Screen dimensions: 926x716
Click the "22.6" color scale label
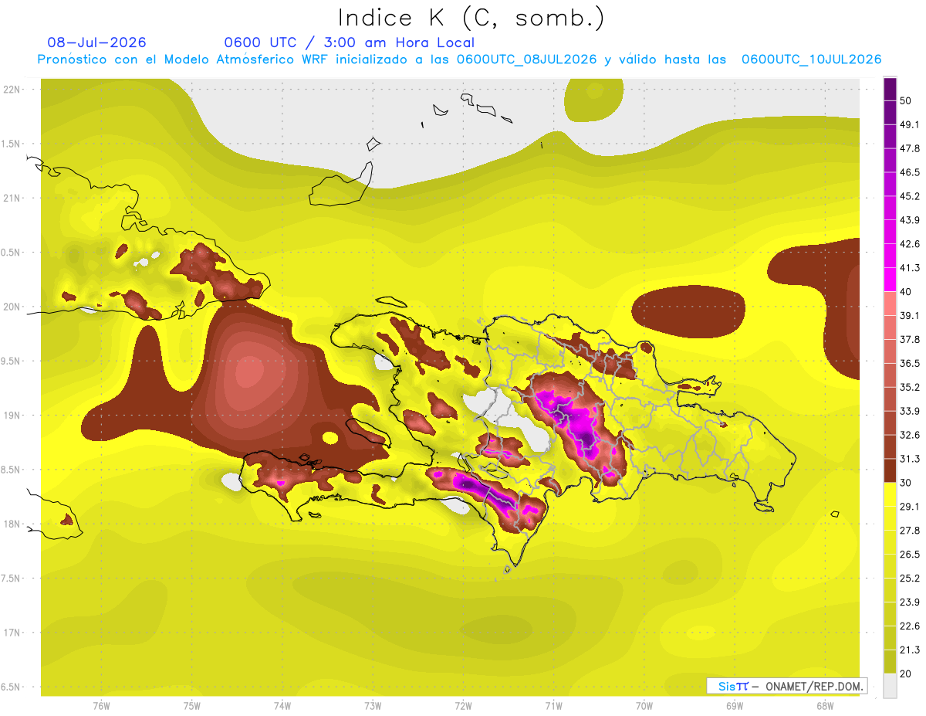[x=910, y=626]
